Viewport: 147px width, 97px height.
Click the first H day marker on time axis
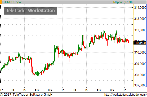[13, 90]
